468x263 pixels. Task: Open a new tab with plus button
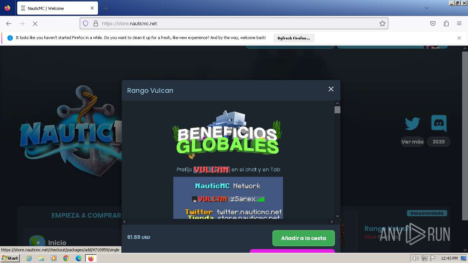106,8
